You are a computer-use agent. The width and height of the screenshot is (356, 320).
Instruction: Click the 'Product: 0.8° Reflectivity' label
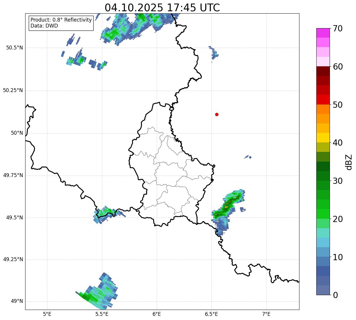click(x=61, y=20)
